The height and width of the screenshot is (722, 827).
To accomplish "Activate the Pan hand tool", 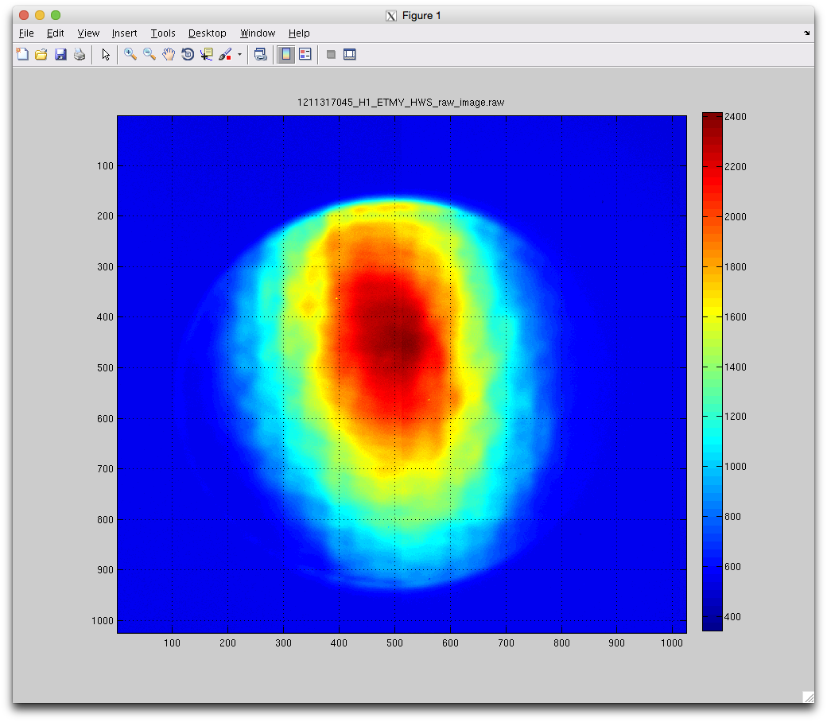I will (169, 55).
